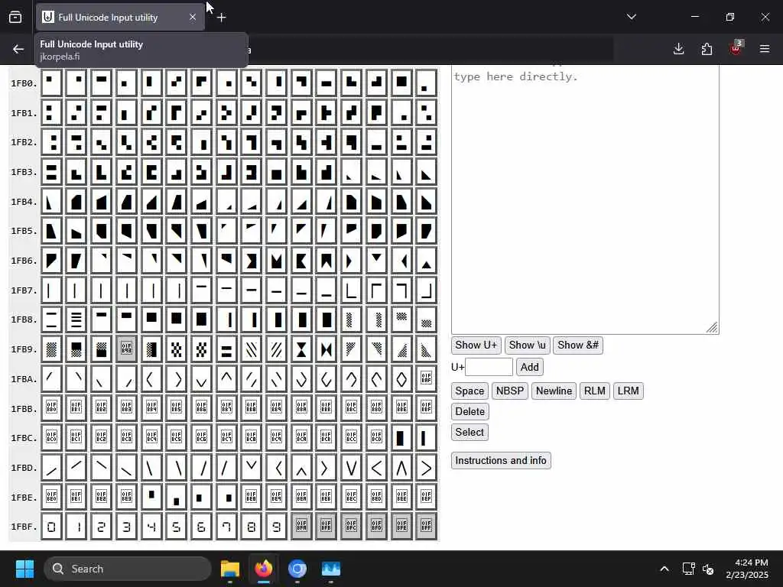Click the Show U+ button
The image size is (783, 587).
point(476,345)
